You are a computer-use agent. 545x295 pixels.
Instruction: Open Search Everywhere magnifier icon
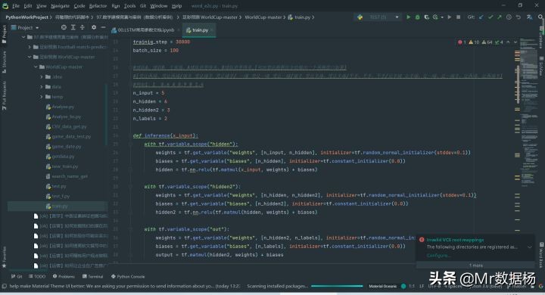click(540, 17)
